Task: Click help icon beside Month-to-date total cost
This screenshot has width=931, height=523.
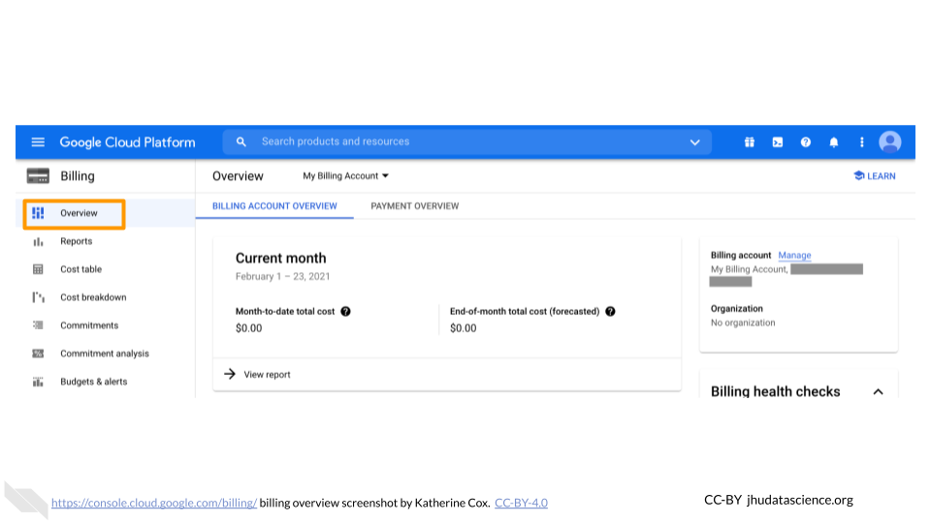Action: point(345,311)
